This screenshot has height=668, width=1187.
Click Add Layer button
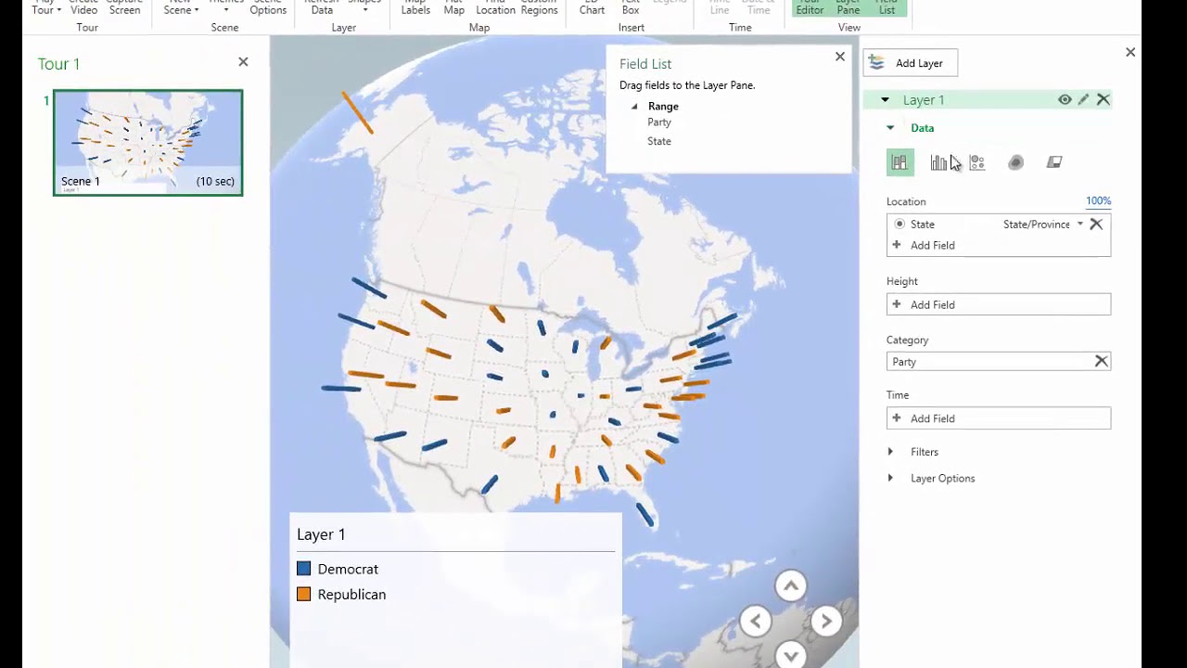(911, 63)
